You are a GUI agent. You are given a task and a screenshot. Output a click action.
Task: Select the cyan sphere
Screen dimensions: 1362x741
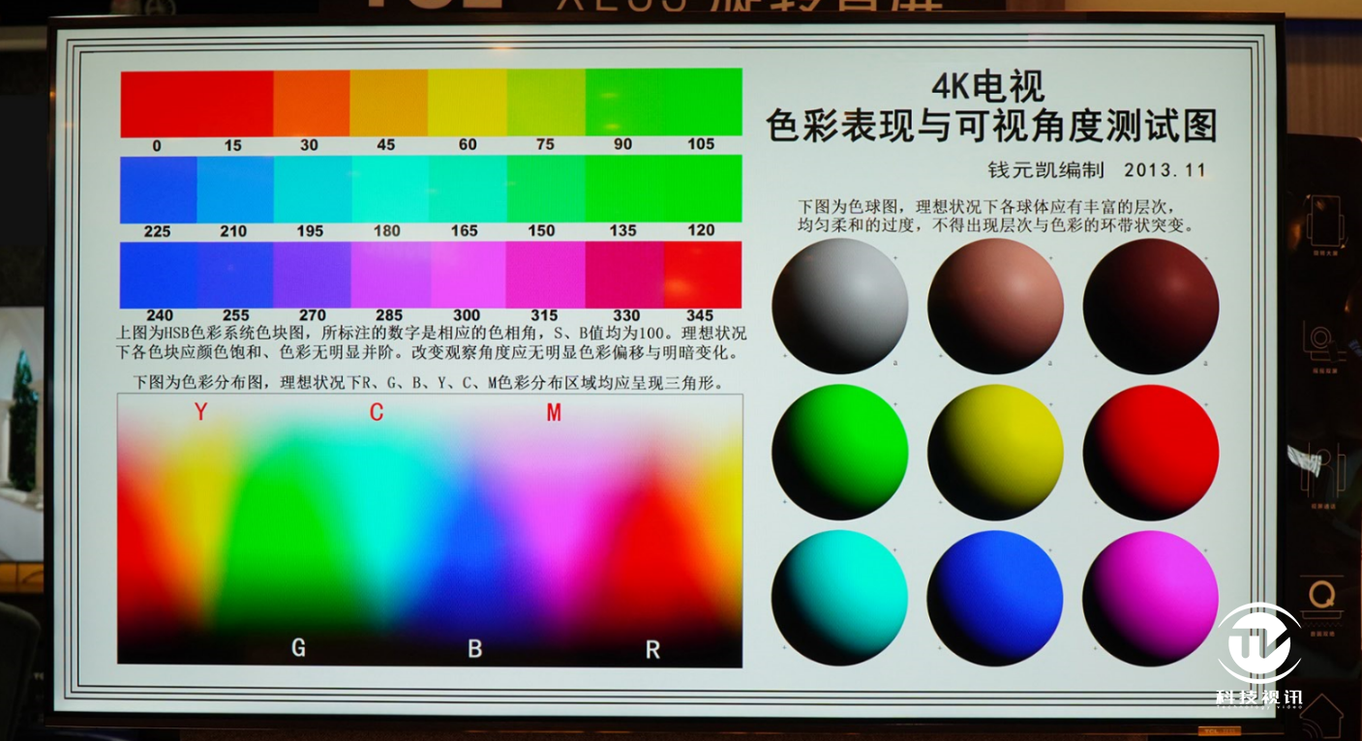click(x=839, y=597)
